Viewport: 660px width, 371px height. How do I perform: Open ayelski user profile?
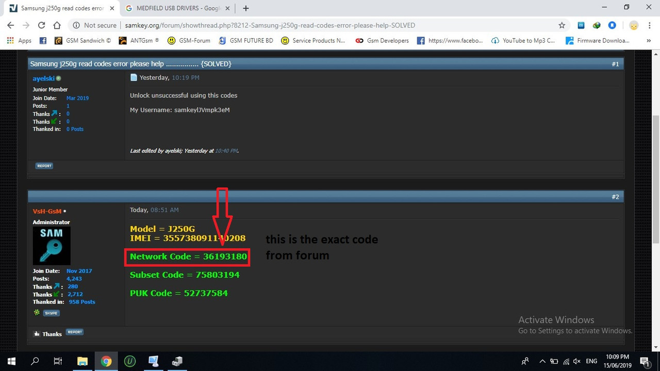tap(44, 78)
